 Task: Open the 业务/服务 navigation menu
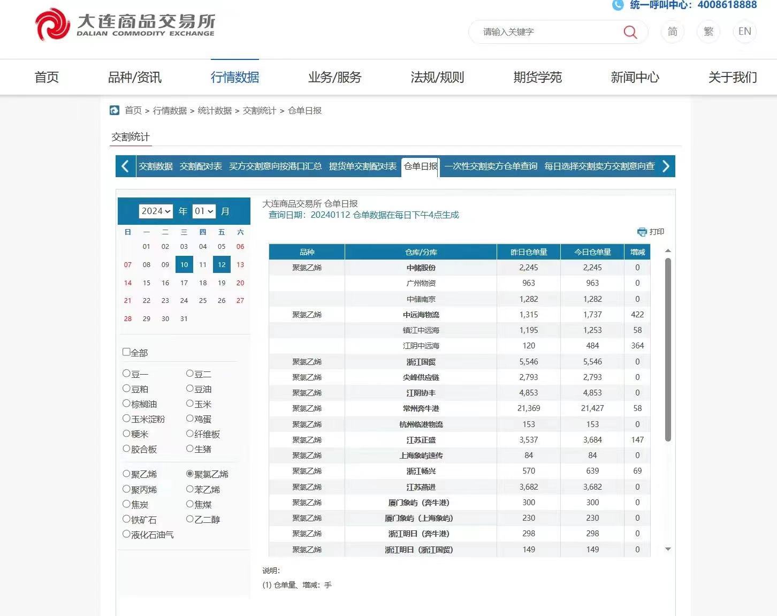335,77
